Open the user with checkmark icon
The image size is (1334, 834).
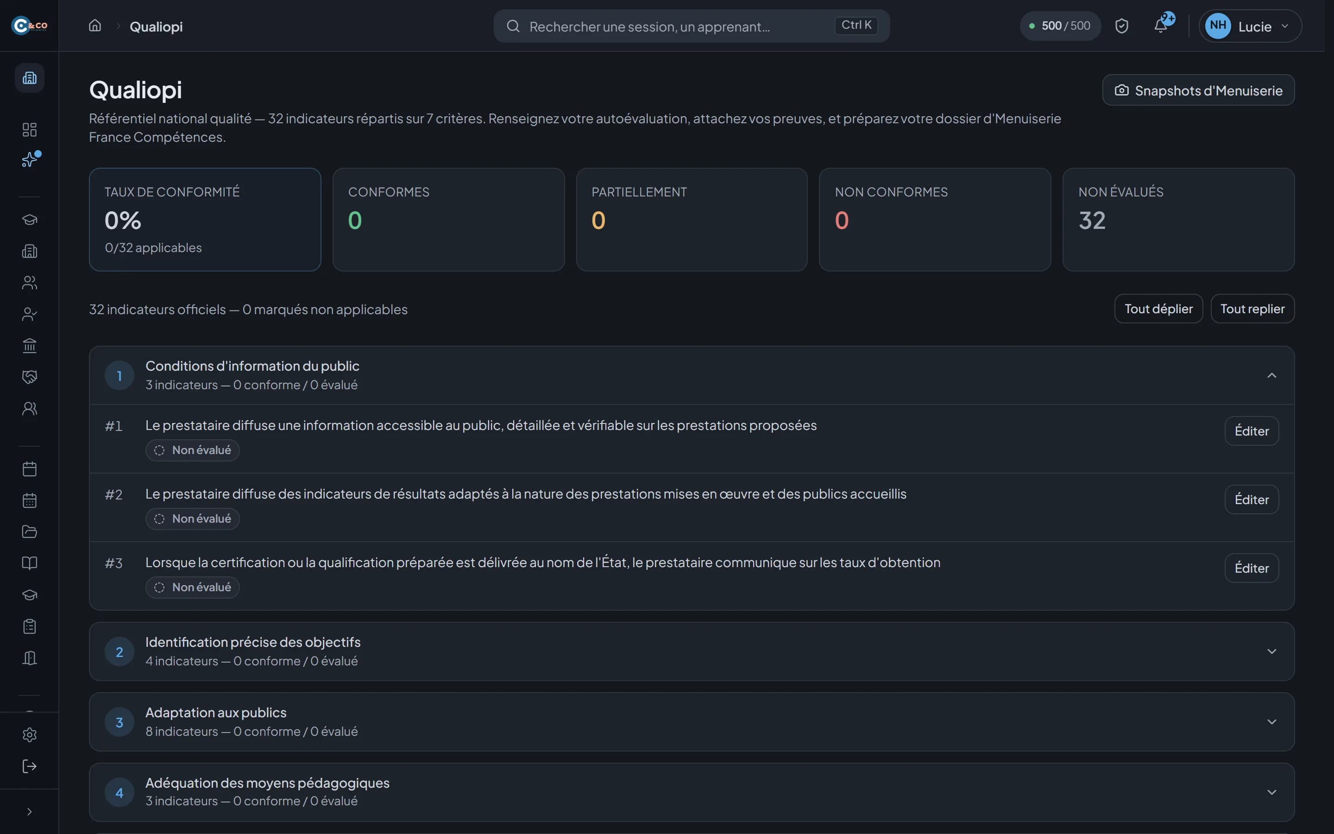click(30, 315)
